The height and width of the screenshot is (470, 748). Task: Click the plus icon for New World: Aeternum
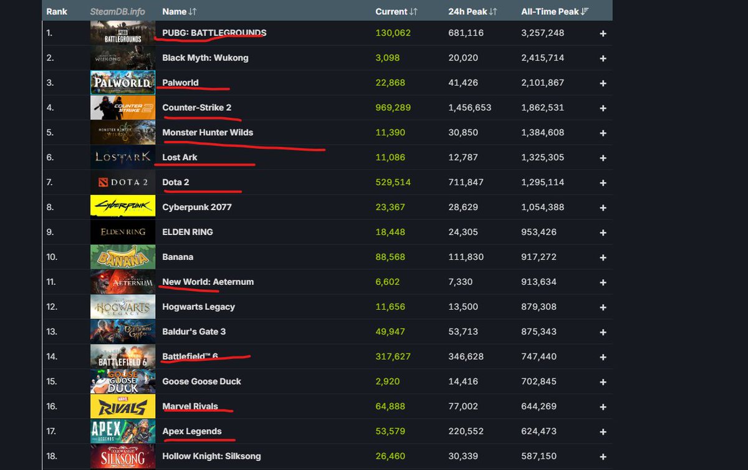click(x=603, y=282)
